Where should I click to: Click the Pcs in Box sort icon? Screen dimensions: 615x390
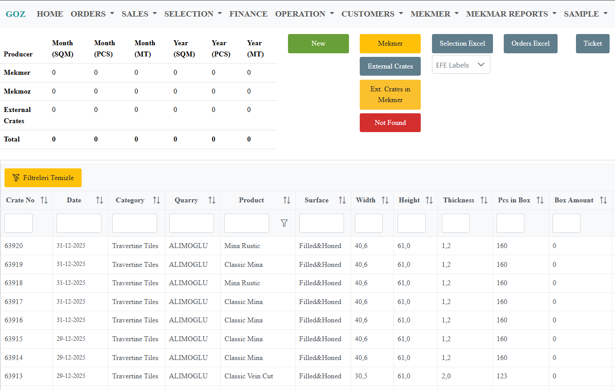[x=540, y=200]
